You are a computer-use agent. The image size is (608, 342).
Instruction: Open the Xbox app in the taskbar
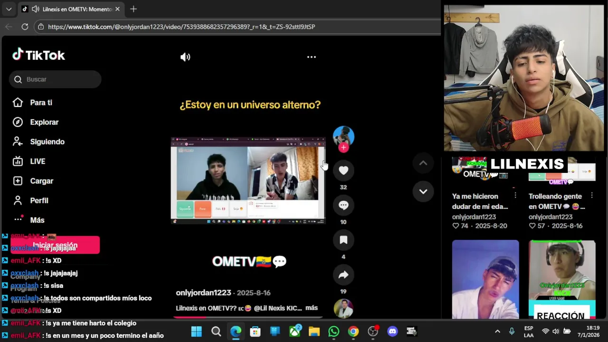(x=294, y=331)
